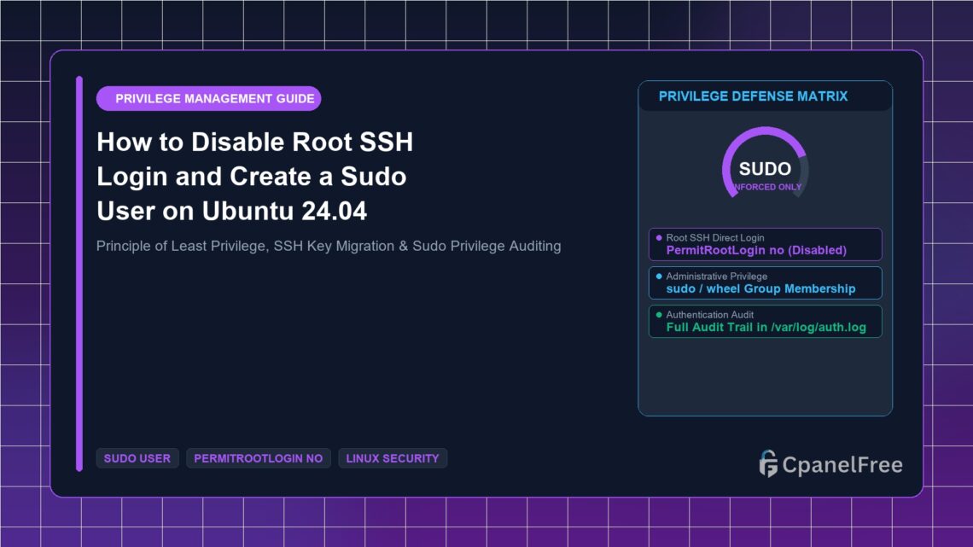Click the CpanelFree logo icon
Image resolution: width=973 pixels, height=547 pixels.
(768, 464)
